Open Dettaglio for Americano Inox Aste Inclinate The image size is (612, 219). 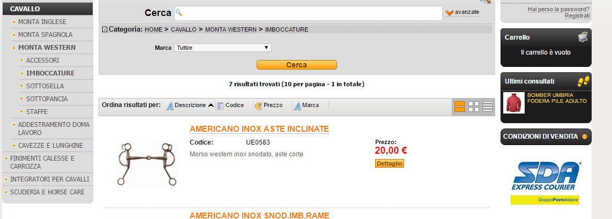[x=390, y=164]
